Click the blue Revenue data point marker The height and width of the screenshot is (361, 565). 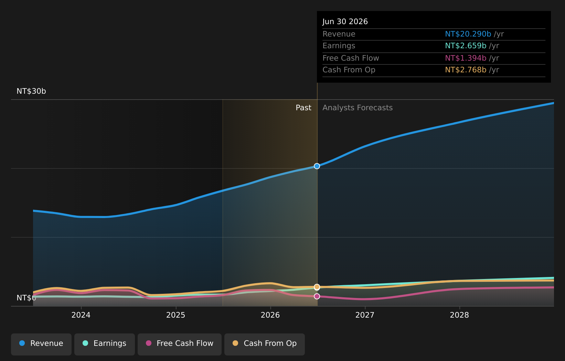click(x=317, y=166)
